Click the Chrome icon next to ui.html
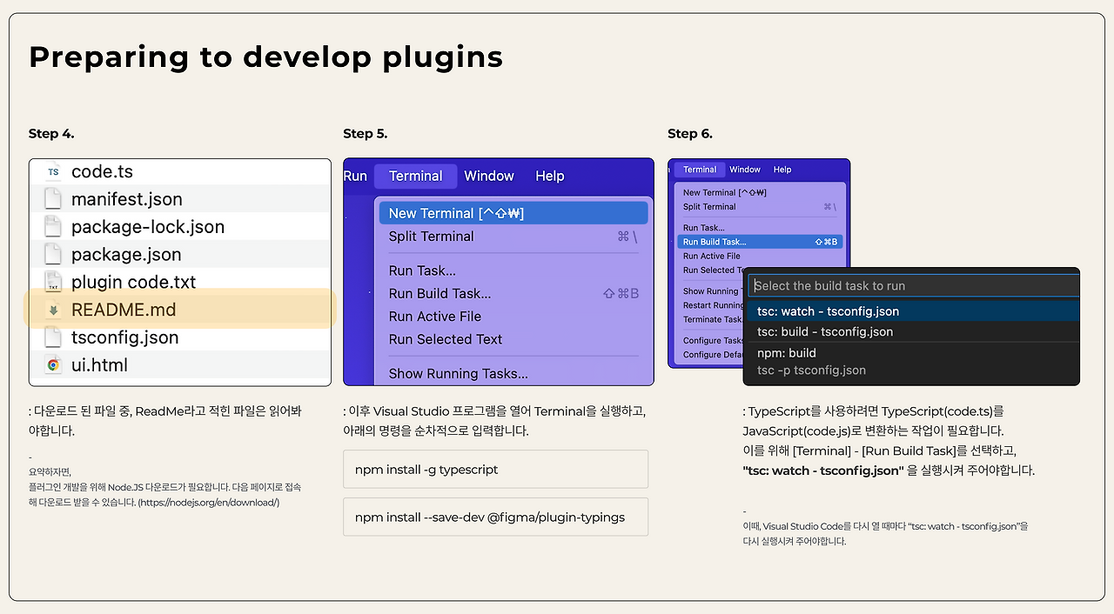 pyautogui.click(x=53, y=365)
